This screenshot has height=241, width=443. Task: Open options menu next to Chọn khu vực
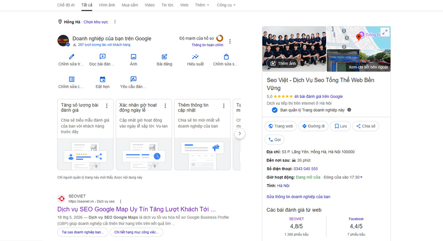(x=115, y=22)
